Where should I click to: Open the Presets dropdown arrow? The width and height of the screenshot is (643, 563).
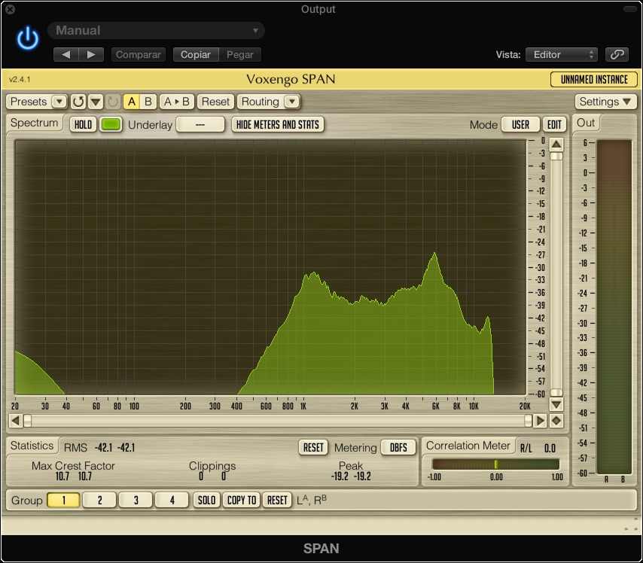59,102
